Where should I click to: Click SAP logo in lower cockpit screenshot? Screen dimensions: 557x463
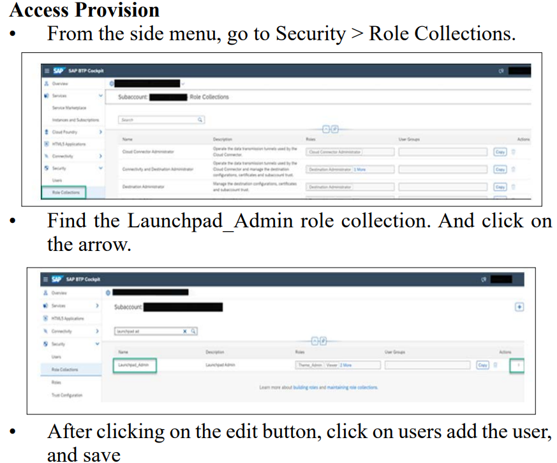coord(57,279)
